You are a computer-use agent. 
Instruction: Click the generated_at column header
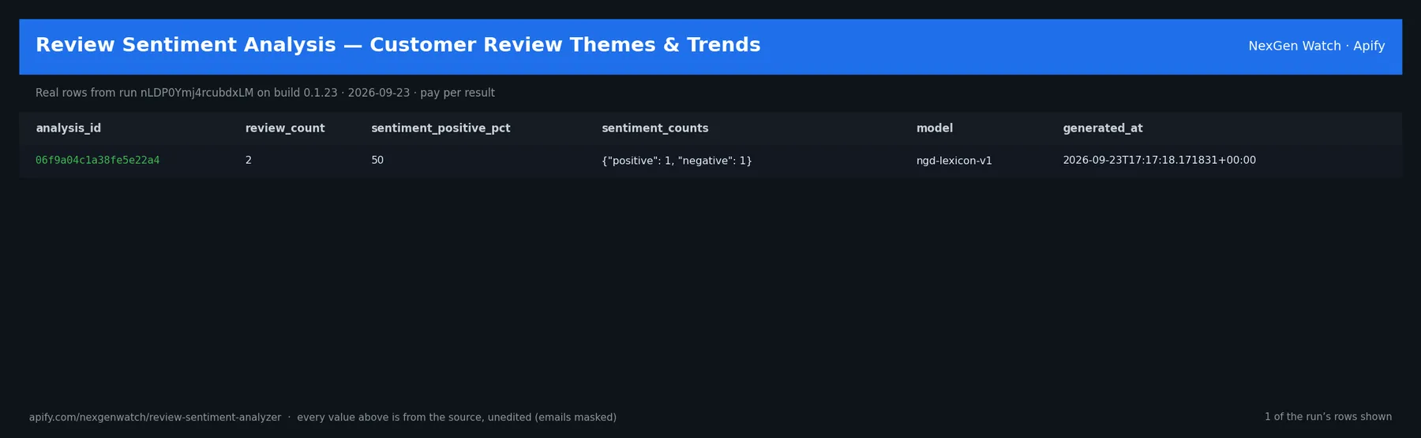(x=1103, y=128)
